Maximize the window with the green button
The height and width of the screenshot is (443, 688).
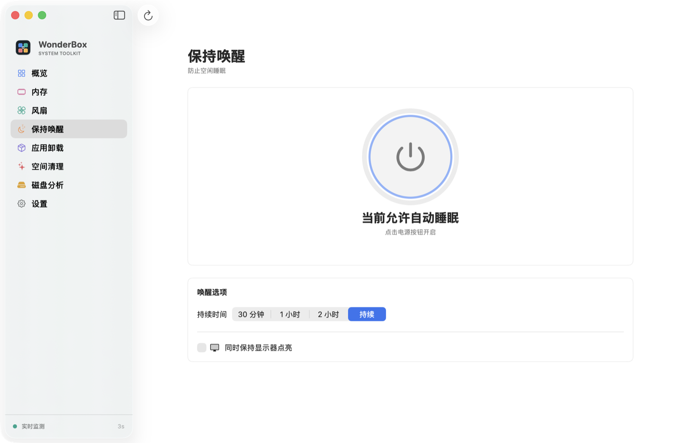(x=42, y=15)
